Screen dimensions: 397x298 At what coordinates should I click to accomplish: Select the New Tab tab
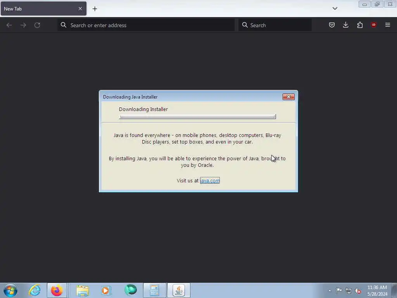43,9
